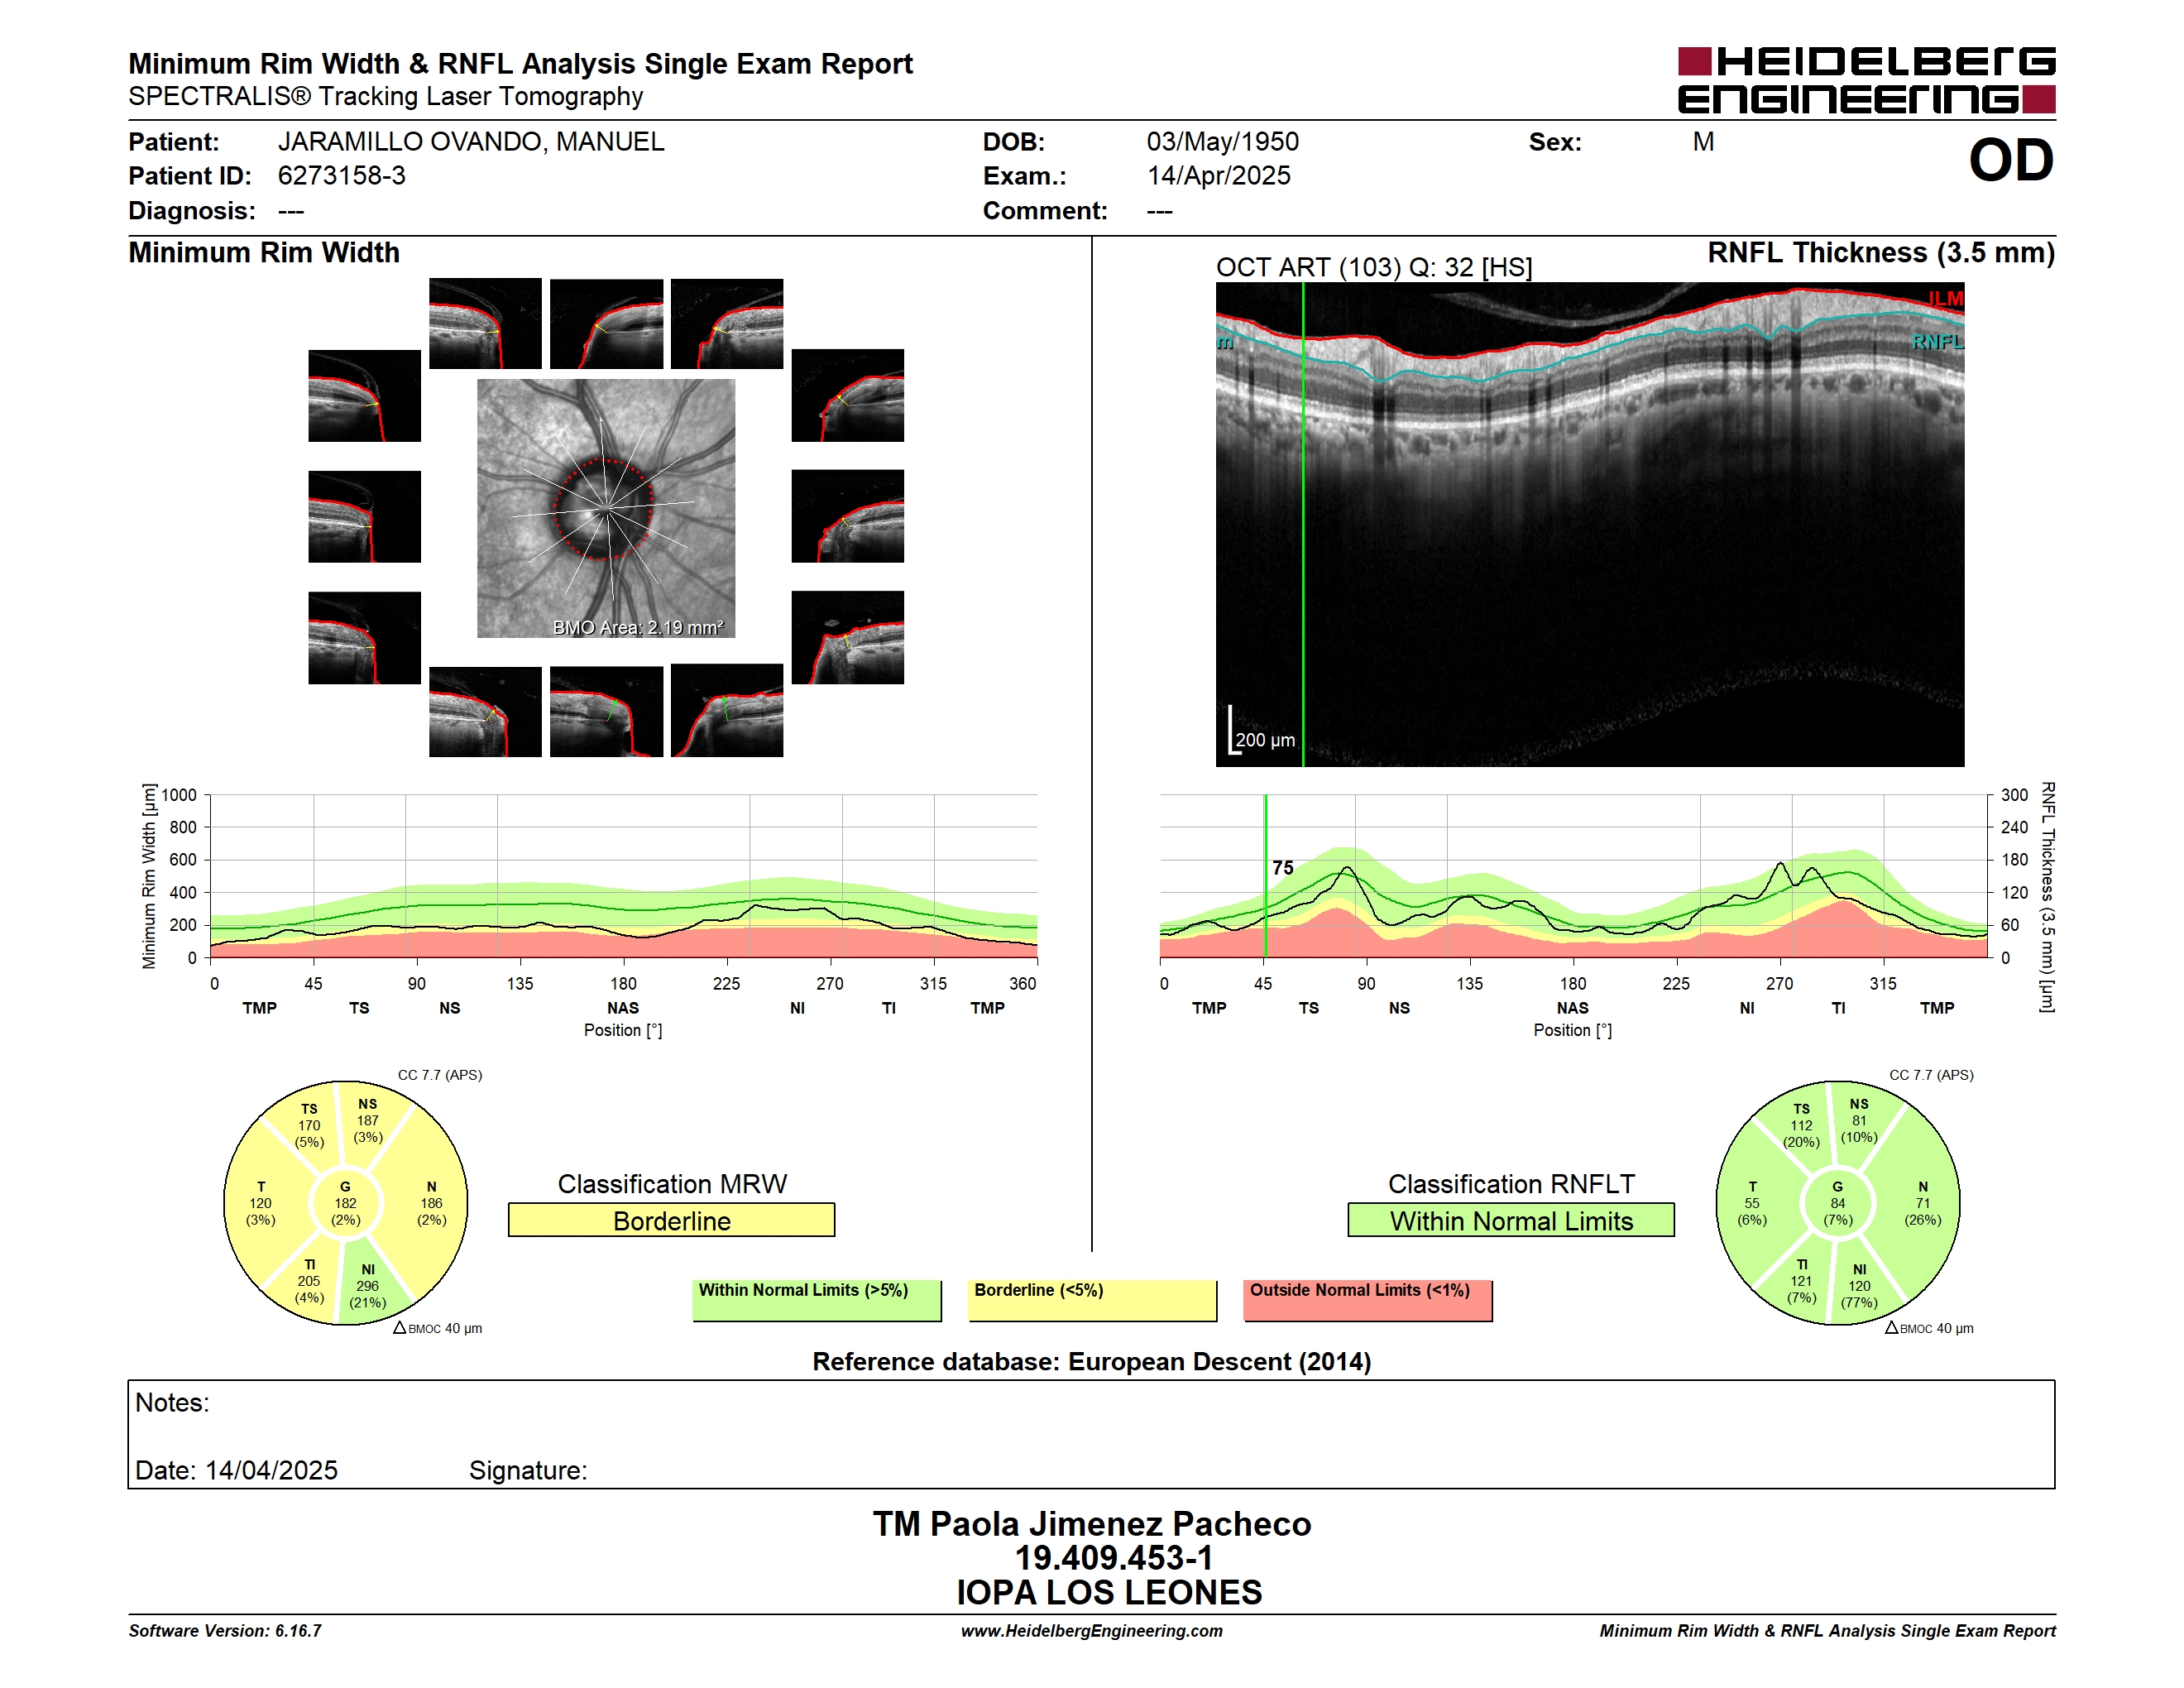Click the green marker labeled 75 in RNFL graph
Screen dimensions: 2184x1688
point(1266,876)
